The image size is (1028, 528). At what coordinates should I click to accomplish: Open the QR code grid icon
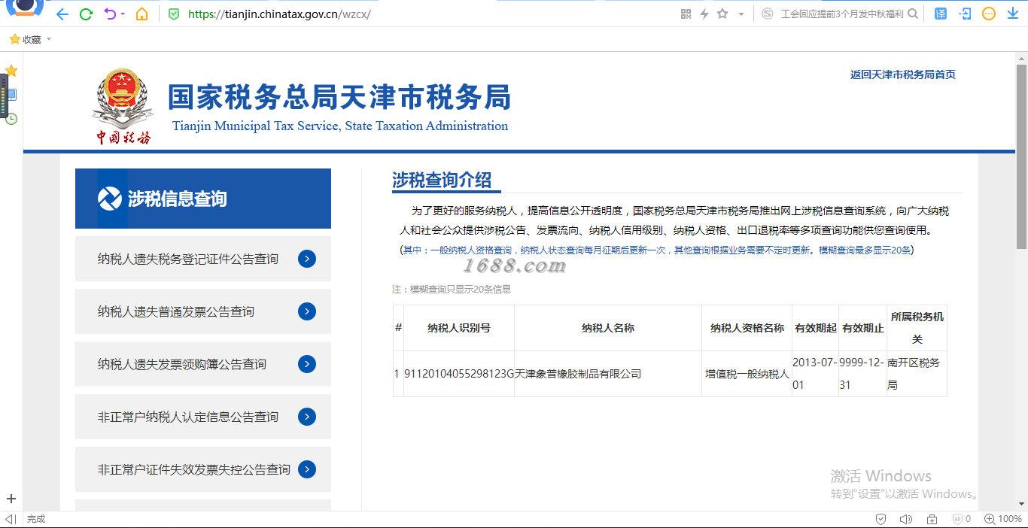[686, 14]
